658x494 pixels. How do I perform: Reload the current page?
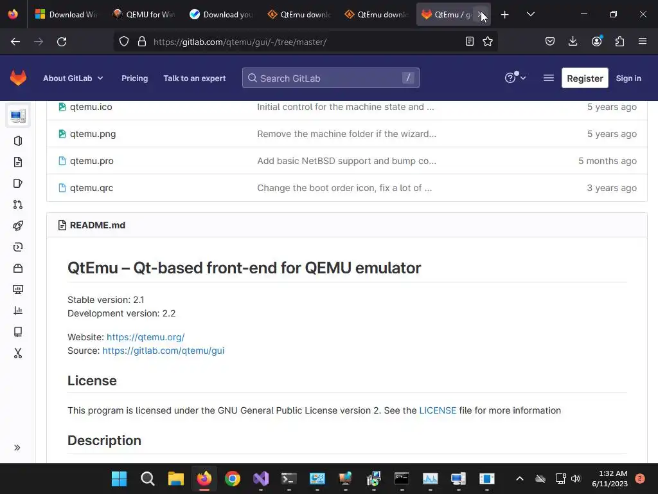[x=62, y=42]
